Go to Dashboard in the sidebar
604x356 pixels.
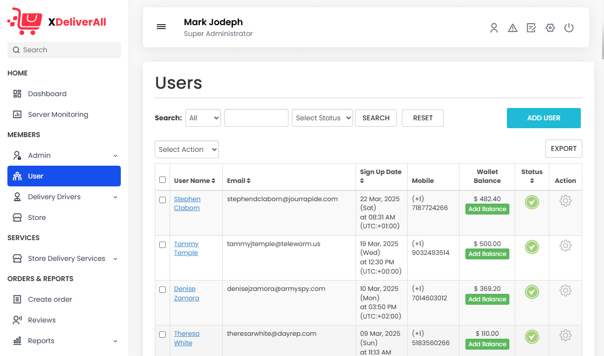tap(47, 94)
